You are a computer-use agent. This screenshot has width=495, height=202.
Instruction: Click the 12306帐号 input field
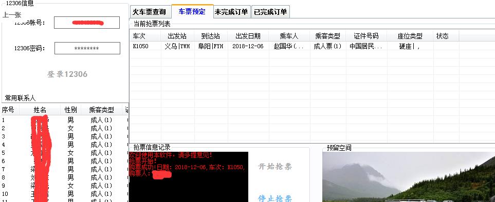pyautogui.click(x=87, y=23)
